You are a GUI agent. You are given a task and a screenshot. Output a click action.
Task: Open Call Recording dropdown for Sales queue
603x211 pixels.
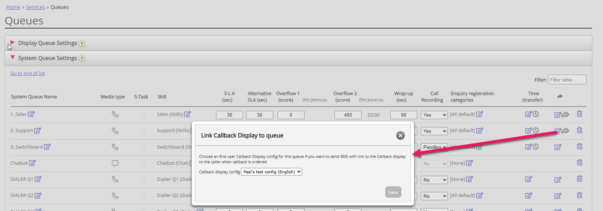(434, 115)
